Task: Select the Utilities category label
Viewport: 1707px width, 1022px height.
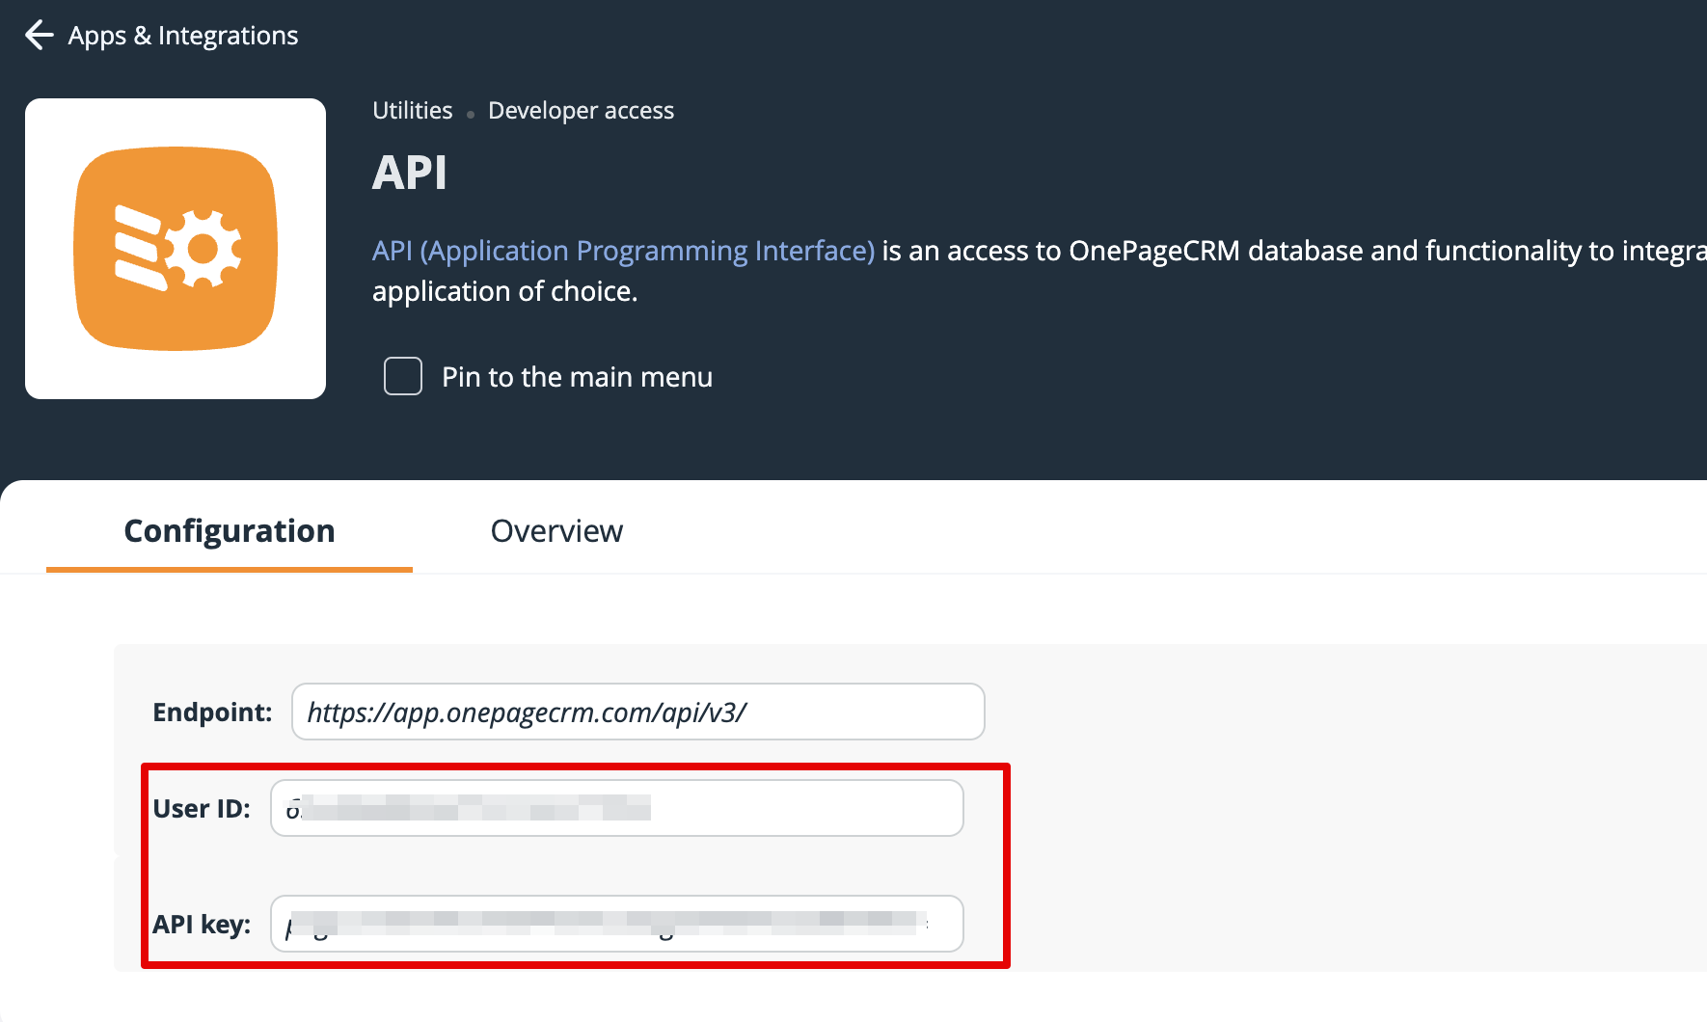Action: (412, 111)
